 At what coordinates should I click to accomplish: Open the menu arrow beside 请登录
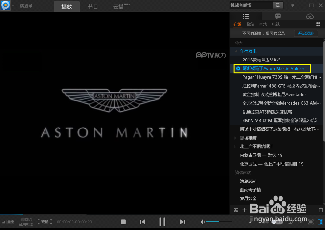14,6
